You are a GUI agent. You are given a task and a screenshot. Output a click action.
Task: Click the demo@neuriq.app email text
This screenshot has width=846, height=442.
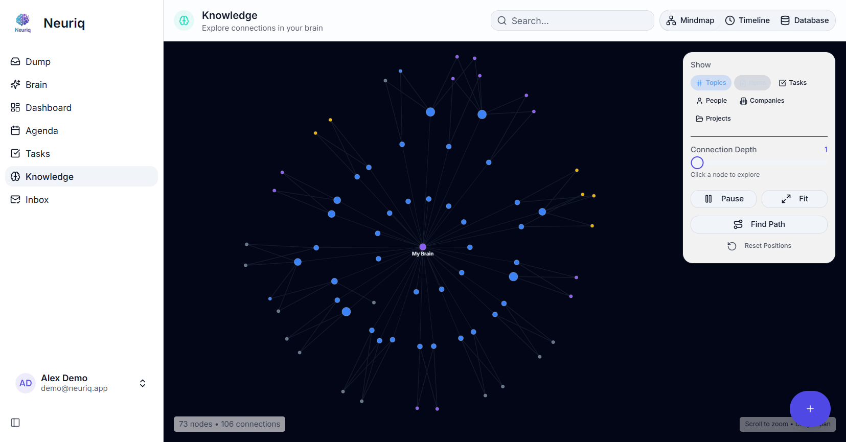coord(74,388)
